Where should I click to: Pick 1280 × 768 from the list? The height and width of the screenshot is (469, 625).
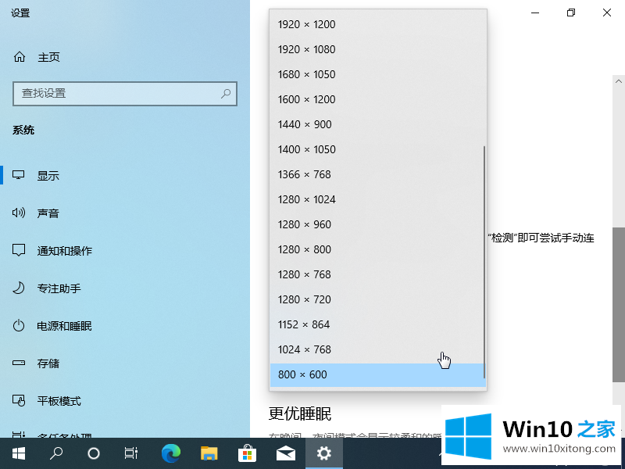click(x=377, y=275)
